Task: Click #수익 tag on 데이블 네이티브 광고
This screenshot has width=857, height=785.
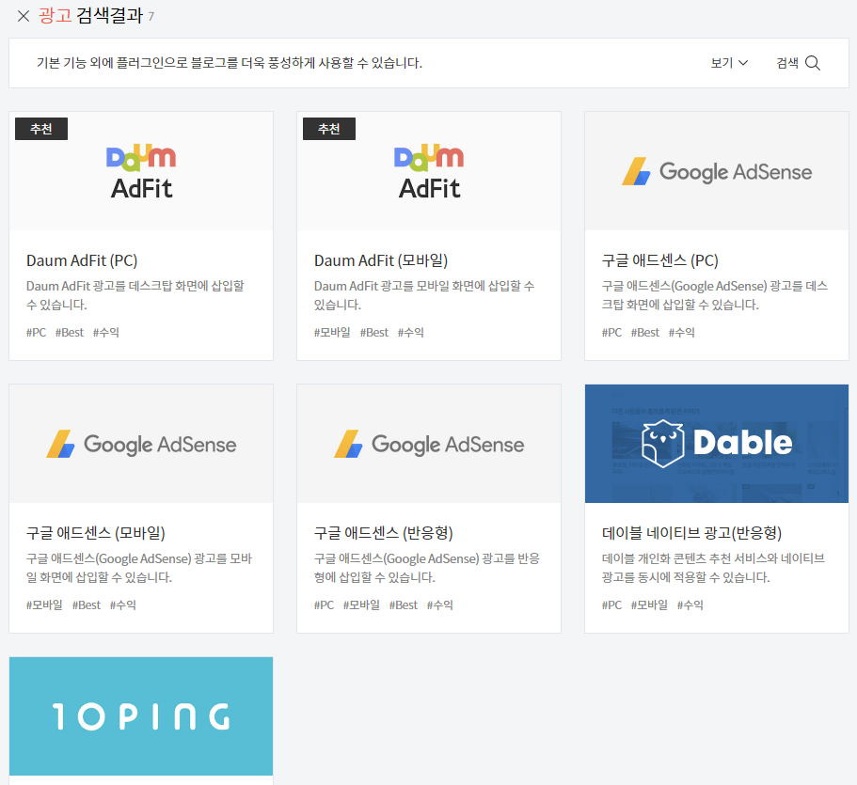Action: click(x=690, y=604)
